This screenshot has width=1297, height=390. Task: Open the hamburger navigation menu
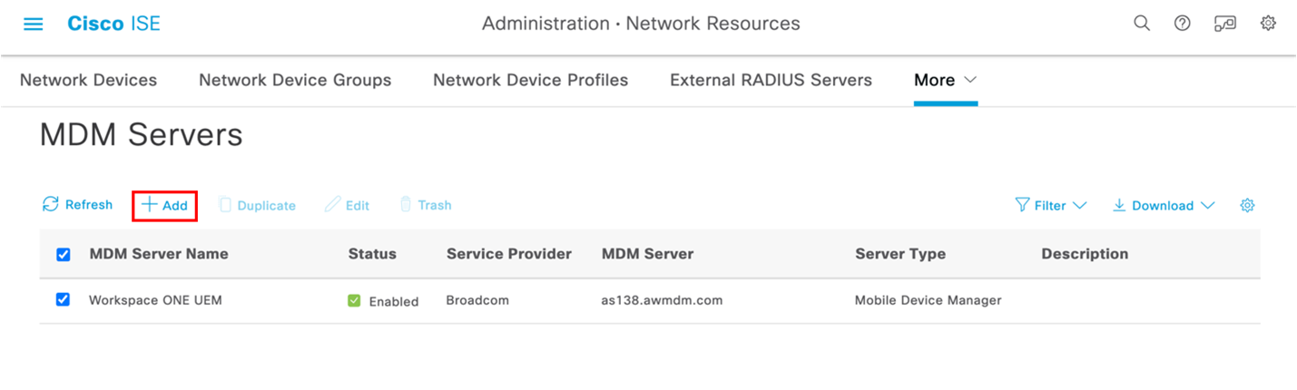coord(34,24)
